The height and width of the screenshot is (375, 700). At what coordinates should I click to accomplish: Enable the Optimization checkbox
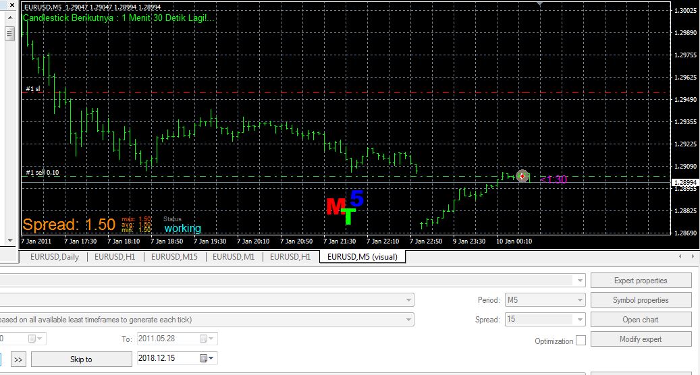[x=581, y=341]
